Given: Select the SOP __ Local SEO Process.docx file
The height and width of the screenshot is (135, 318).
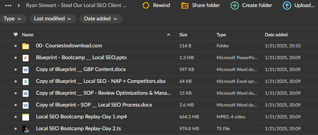Looking at the screenshot, I should (94, 105).
